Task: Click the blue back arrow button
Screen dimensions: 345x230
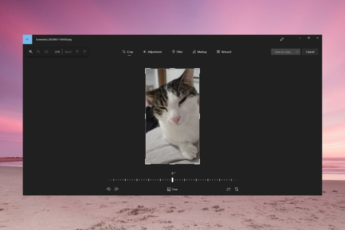Action: point(27,39)
